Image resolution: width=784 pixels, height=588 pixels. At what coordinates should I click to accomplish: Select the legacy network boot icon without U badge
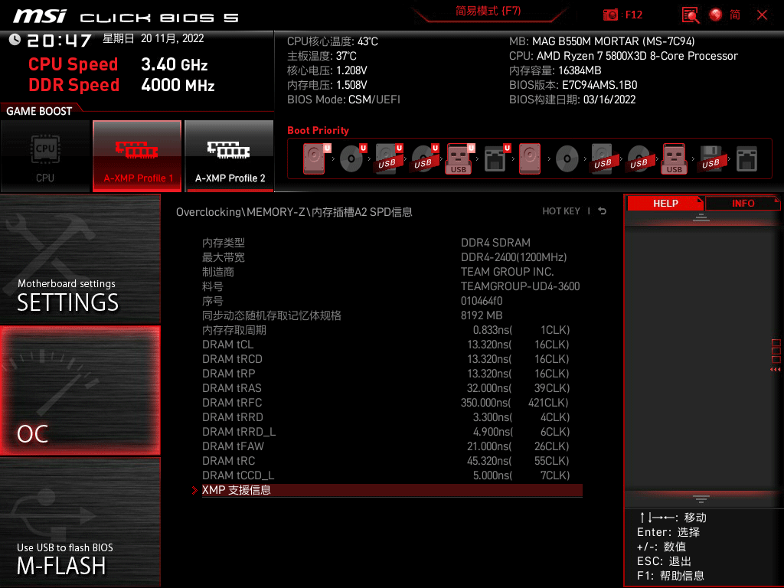(747, 158)
